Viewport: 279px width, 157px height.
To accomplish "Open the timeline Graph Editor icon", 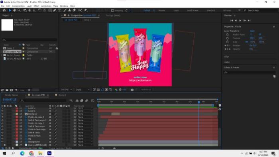I will (92, 101).
